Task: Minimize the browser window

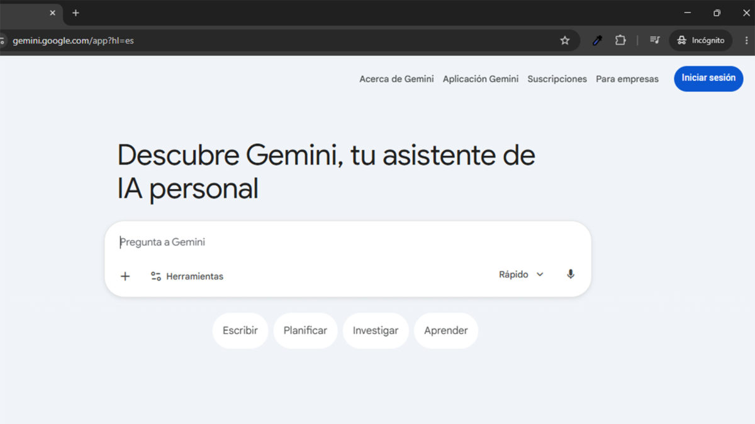Action: coord(687,13)
